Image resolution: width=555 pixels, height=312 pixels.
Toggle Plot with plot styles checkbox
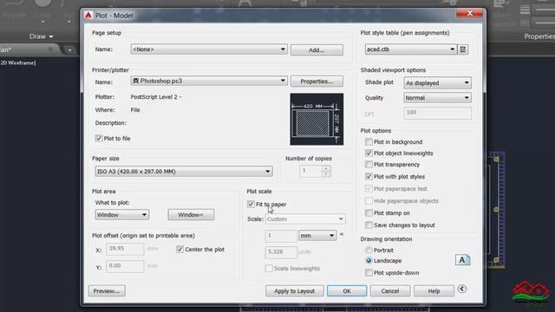click(x=369, y=177)
